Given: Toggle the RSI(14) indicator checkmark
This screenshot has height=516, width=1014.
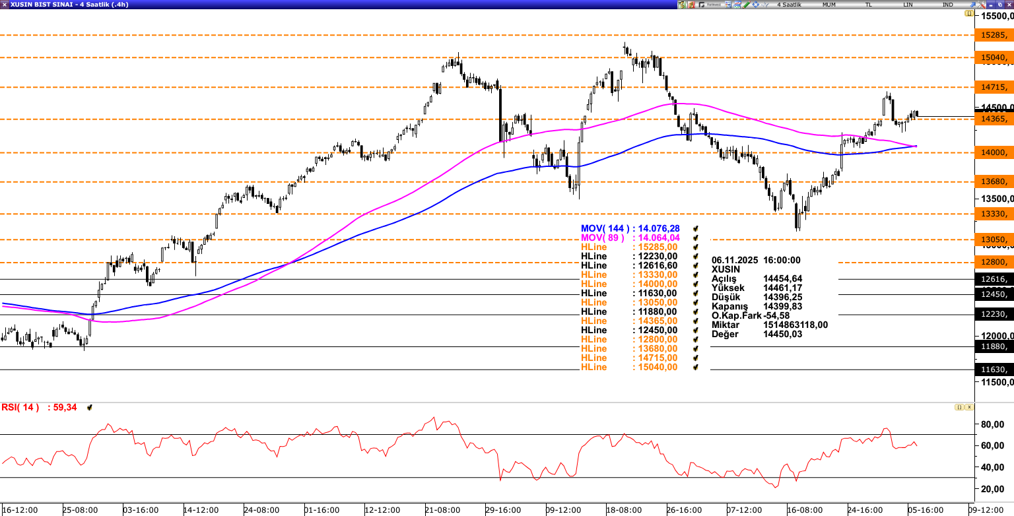Looking at the screenshot, I should (x=89, y=408).
